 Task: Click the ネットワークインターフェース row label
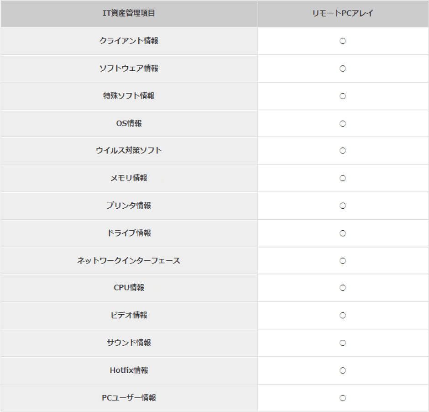click(129, 261)
